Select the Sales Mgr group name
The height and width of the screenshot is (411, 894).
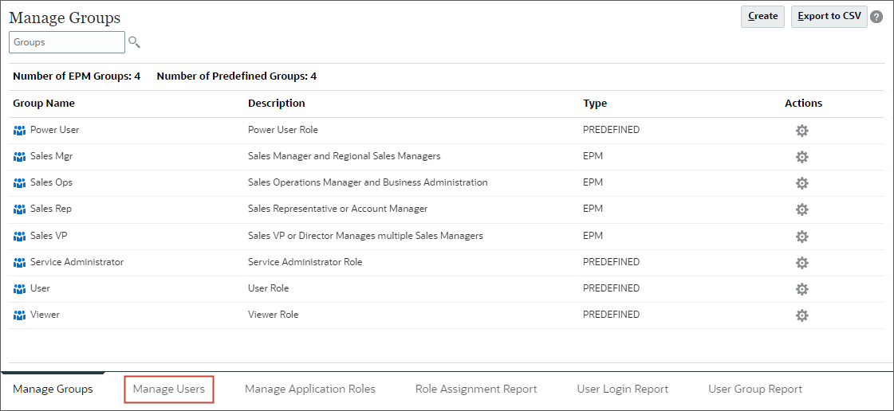[51, 156]
